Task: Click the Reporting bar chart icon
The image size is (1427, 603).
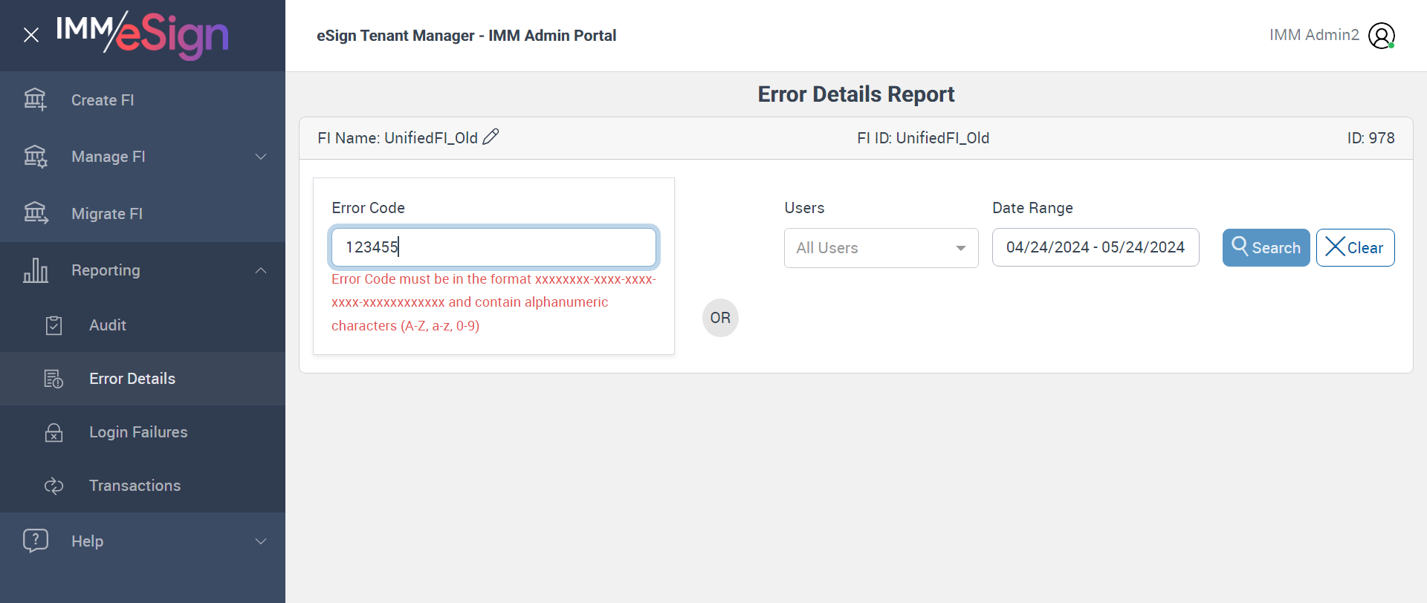Action: tap(35, 270)
